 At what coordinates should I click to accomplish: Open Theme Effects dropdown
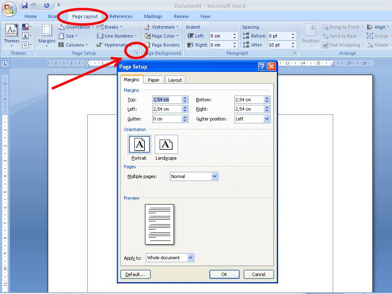pyautogui.click(x=27, y=45)
